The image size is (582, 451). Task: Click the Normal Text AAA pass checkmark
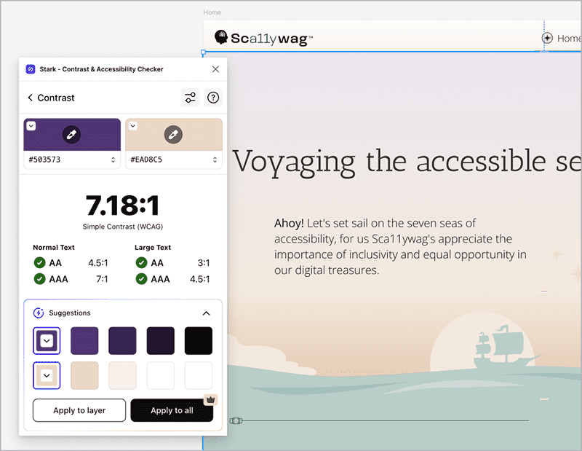coord(39,279)
